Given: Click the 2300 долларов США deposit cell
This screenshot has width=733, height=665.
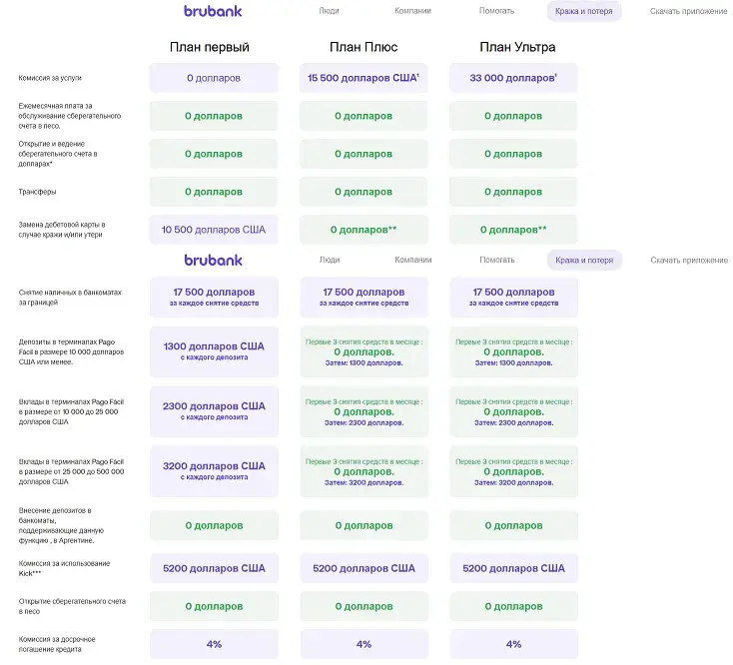Looking at the screenshot, I should click(x=214, y=411).
